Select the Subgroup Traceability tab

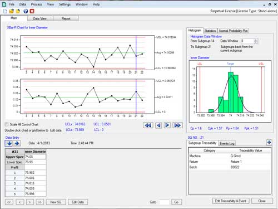tap(202, 143)
